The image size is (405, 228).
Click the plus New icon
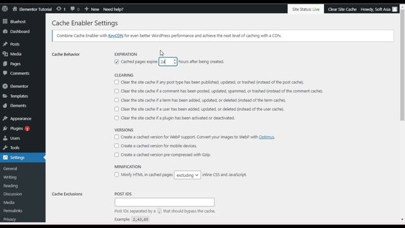(x=87, y=9)
